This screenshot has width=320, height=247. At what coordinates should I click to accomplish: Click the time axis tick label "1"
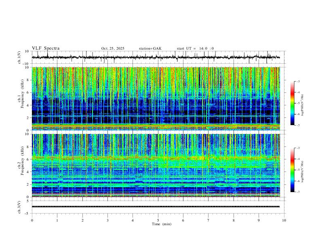pyautogui.click(x=57, y=220)
